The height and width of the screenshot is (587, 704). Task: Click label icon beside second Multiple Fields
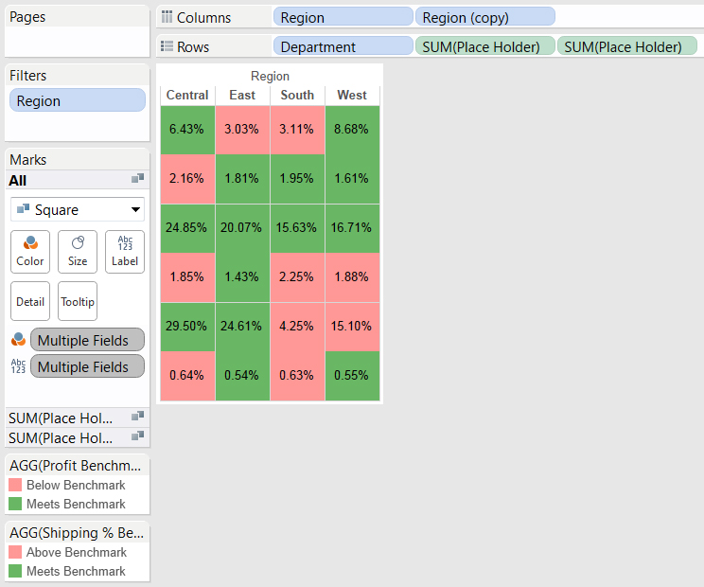tap(18, 365)
